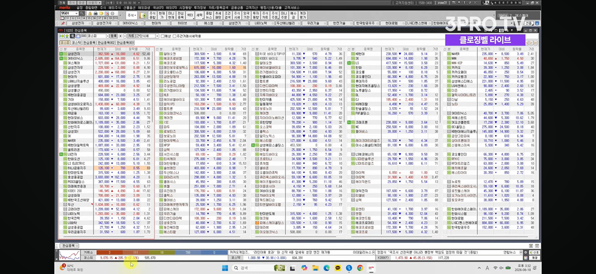Click the weather widget on the taskbar

pos(72,268)
